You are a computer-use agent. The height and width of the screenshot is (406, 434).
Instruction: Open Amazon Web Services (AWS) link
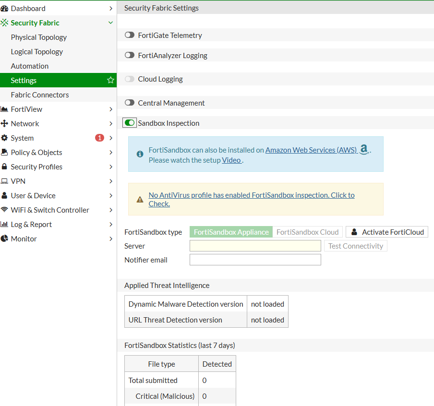coord(312,150)
